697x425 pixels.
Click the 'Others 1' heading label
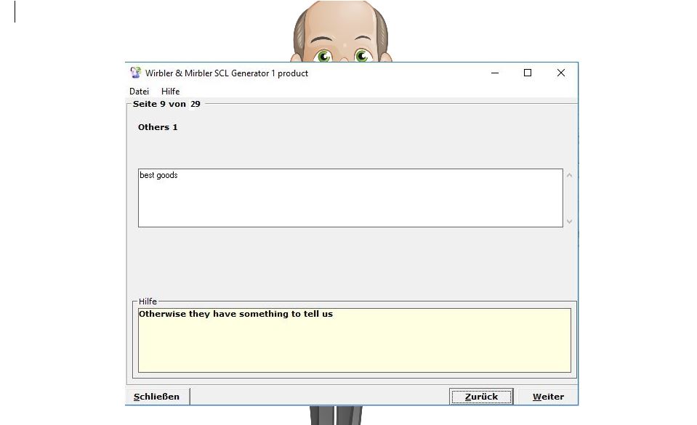pyautogui.click(x=158, y=127)
